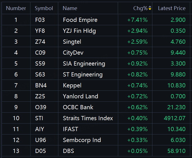Select the OCBC Bank row
The width and height of the screenshot is (192, 158).
click(x=78, y=107)
